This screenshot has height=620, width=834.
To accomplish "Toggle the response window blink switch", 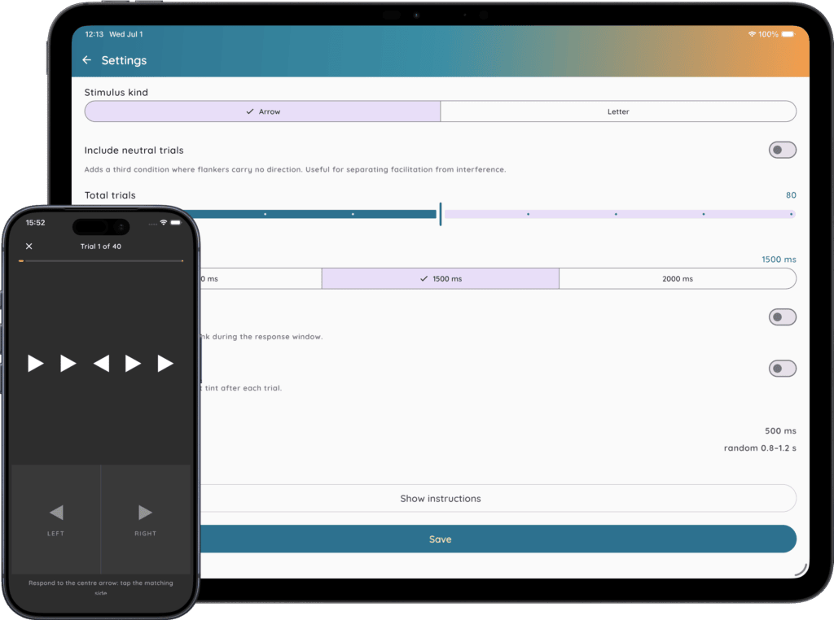I will click(x=783, y=317).
